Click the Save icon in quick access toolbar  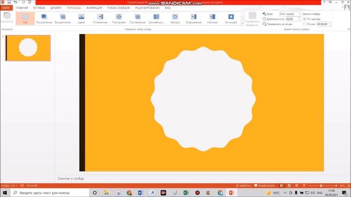pyautogui.click(x=9, y=2)
